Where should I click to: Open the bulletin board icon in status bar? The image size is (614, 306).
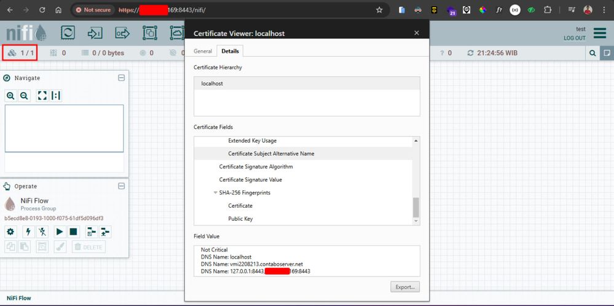pyautogui.click(x=607, y=53)
